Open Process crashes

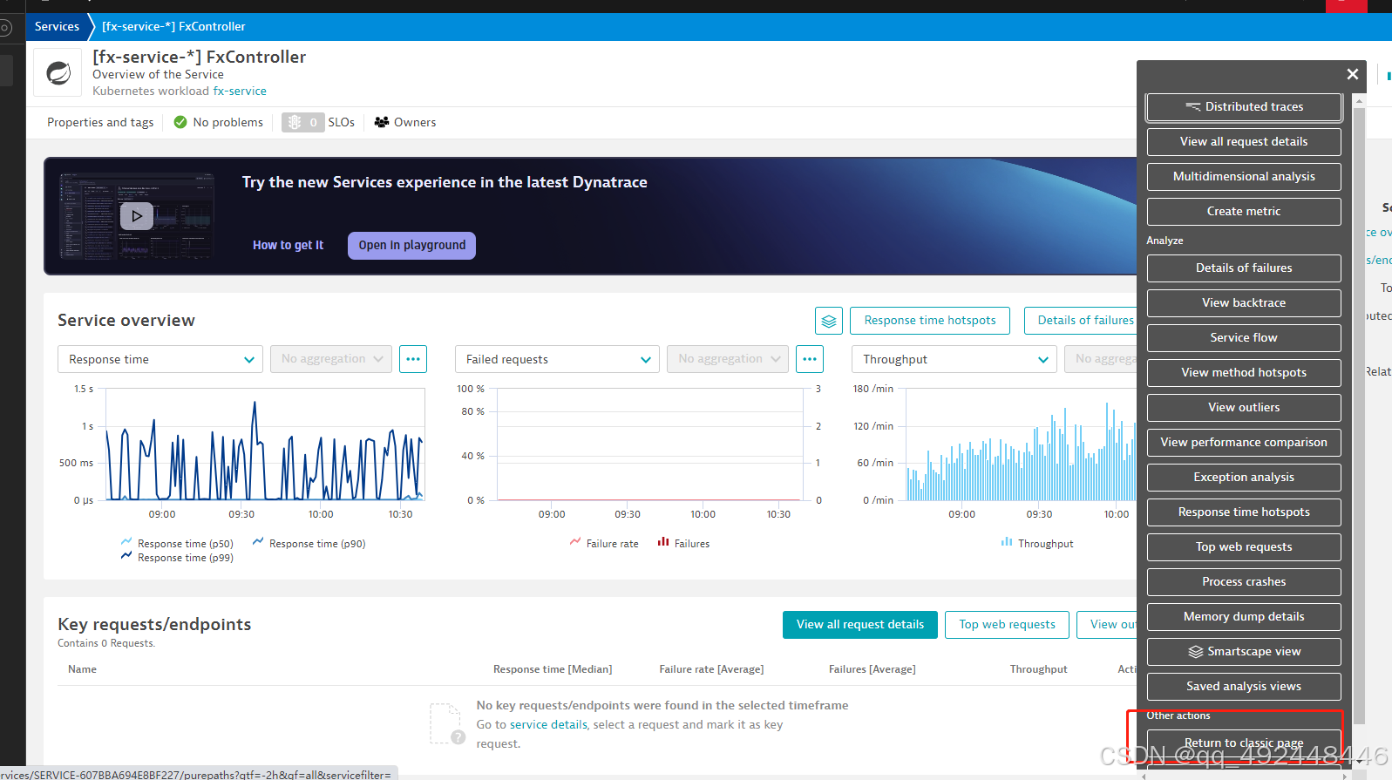tap(1244, 582)
